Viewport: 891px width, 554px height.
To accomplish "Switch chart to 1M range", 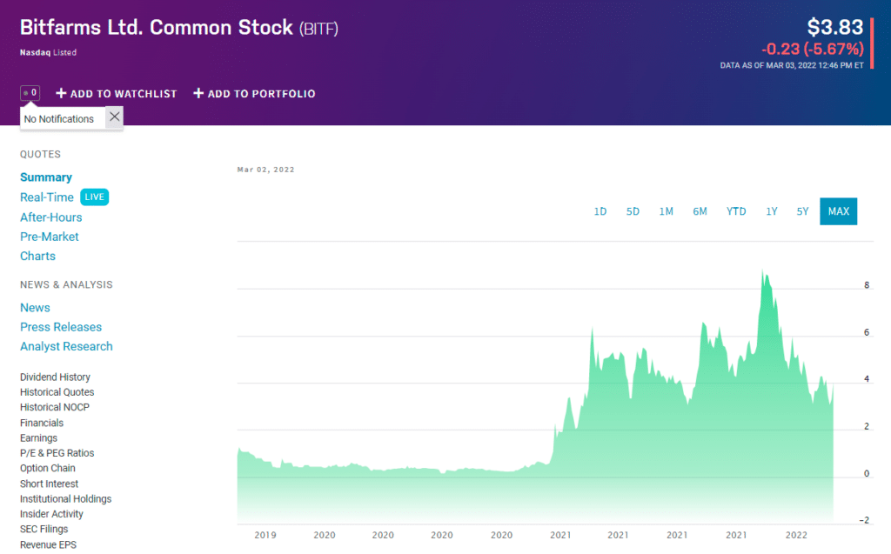I will (x=666, y=211).
